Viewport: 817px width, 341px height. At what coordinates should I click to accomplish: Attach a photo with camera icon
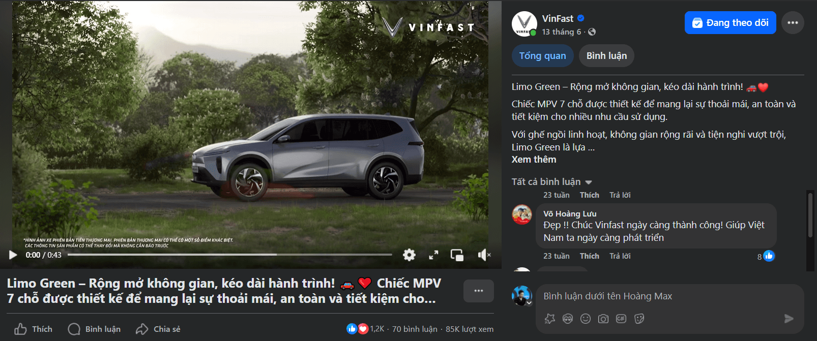click(x=603, y=319)
